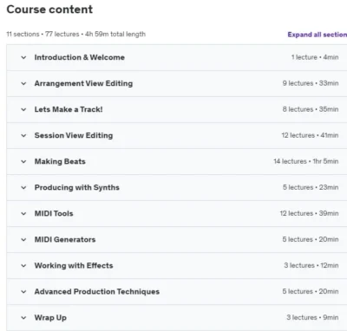Open Session View Editing section title
Viewport: 347px width, 331px height.
[x=74, y=135]
